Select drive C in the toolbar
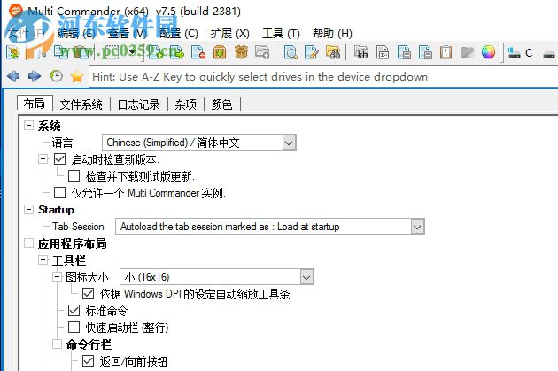 click(x=520, y=53)
